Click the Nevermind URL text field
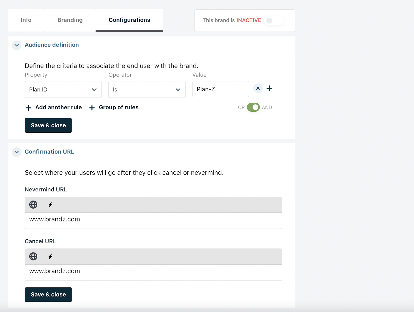Screen dimensions: 414x312 [153, 220]
